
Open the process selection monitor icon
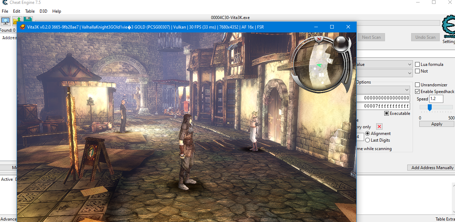(6, 20)
